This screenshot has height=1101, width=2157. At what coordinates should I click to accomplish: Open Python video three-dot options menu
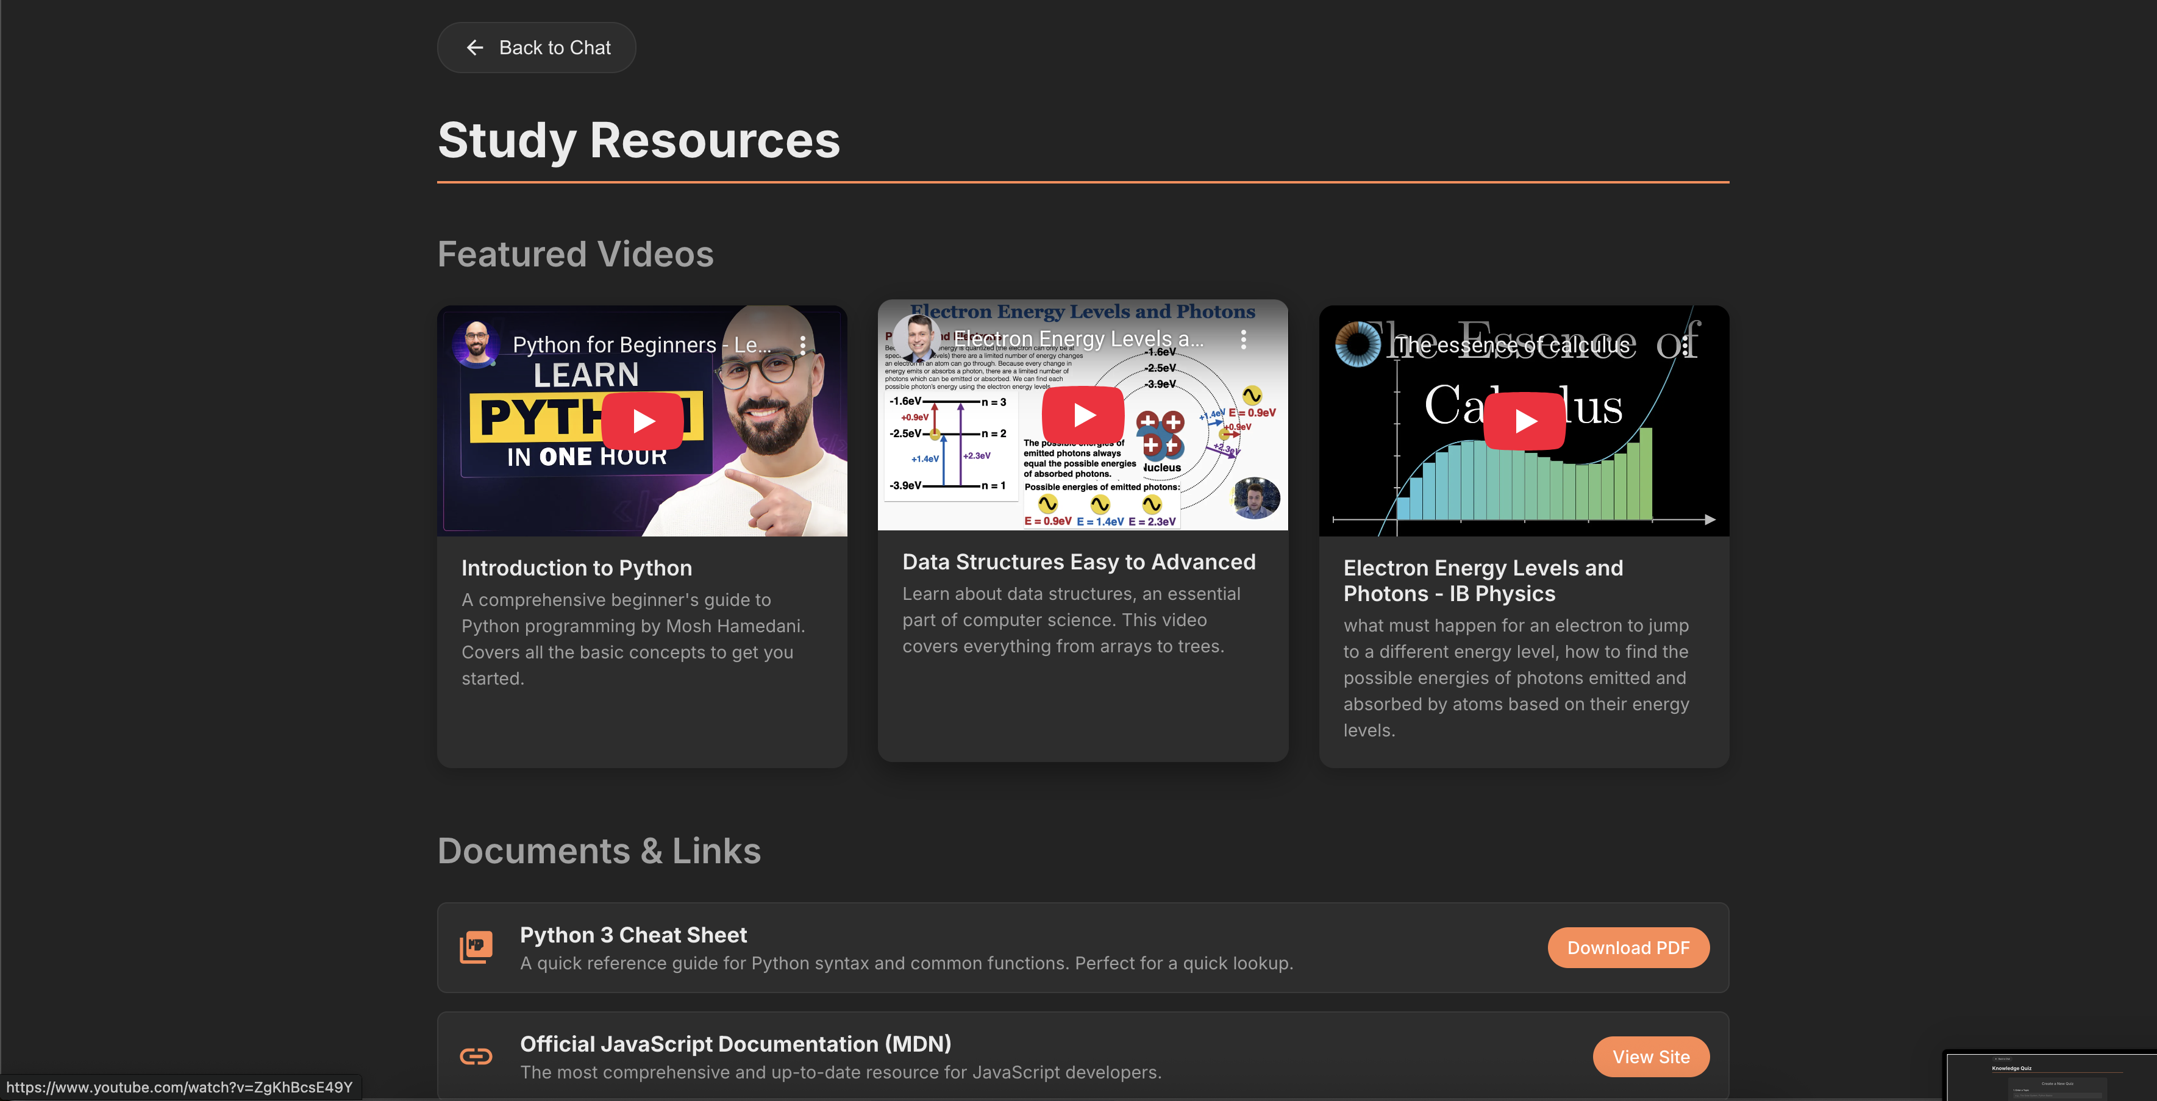click(802, 345)
